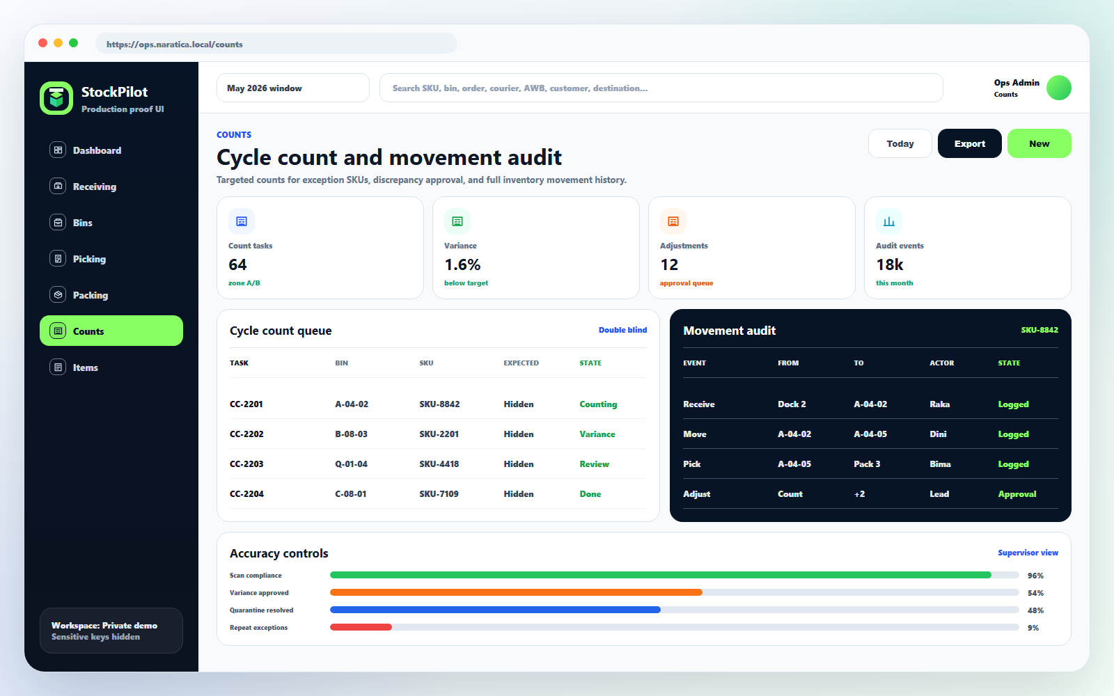This screenshot has height=696, width=1114.
Task: Click bin Q-01-04 in the count queue
Action: (351, 464)
